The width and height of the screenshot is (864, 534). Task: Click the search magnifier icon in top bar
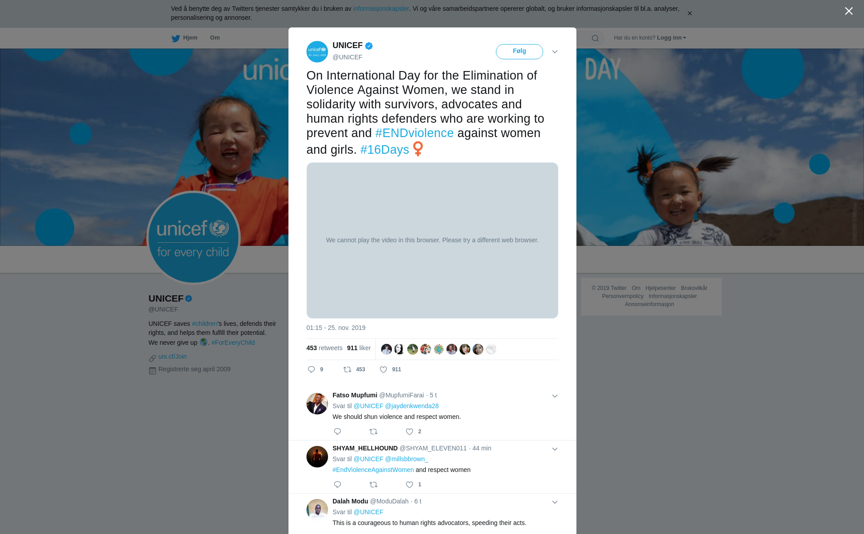pyautogui.click(x=595, y=38)
